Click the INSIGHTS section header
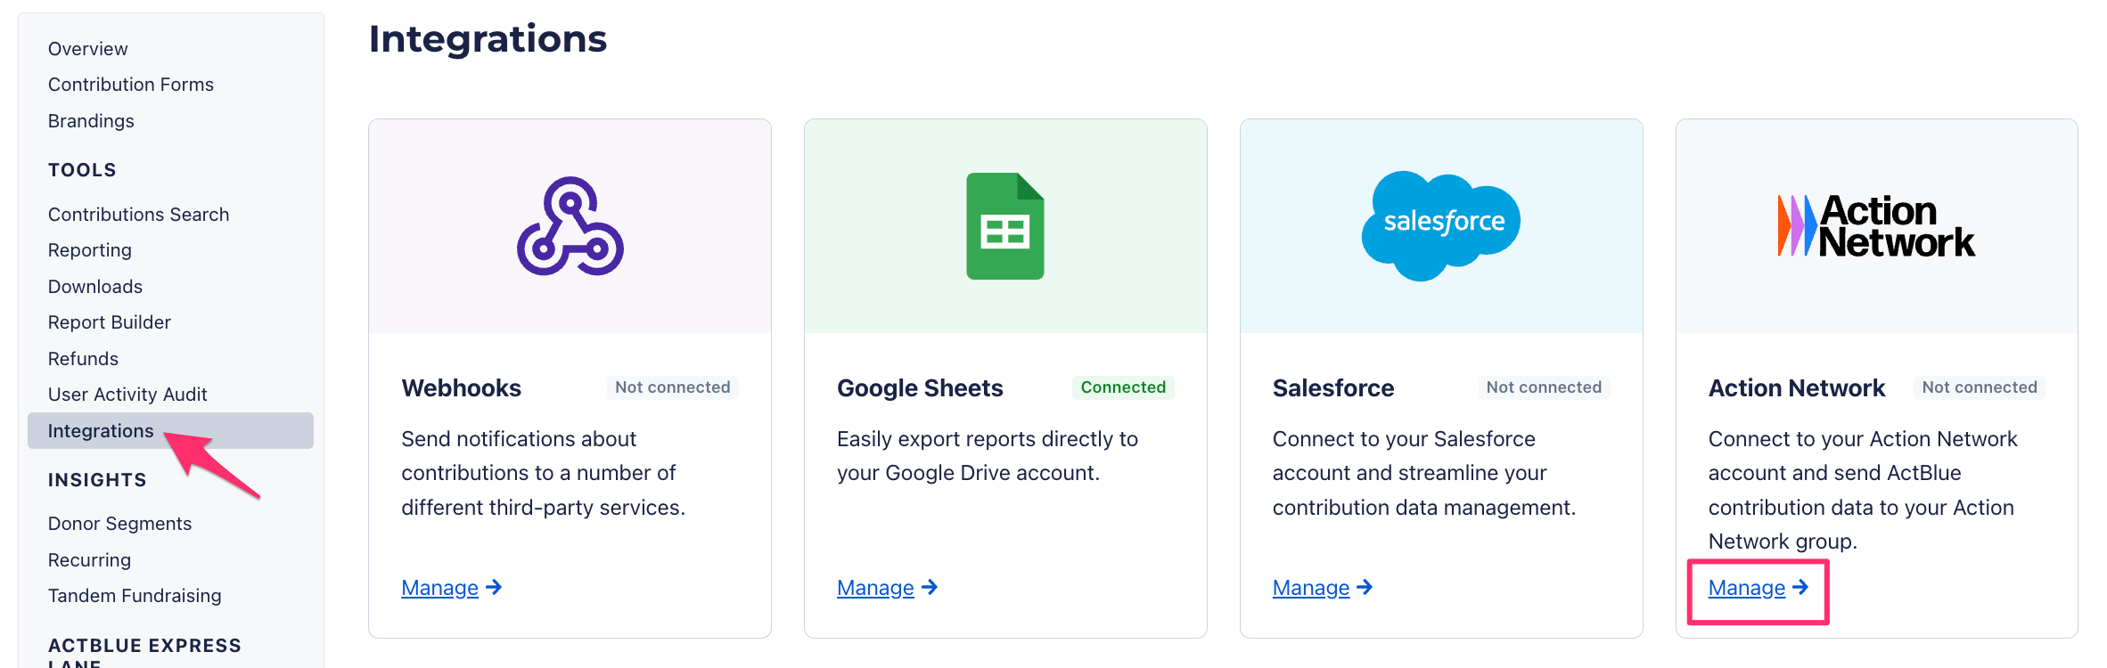2107x668 pixels. point(97,480)
